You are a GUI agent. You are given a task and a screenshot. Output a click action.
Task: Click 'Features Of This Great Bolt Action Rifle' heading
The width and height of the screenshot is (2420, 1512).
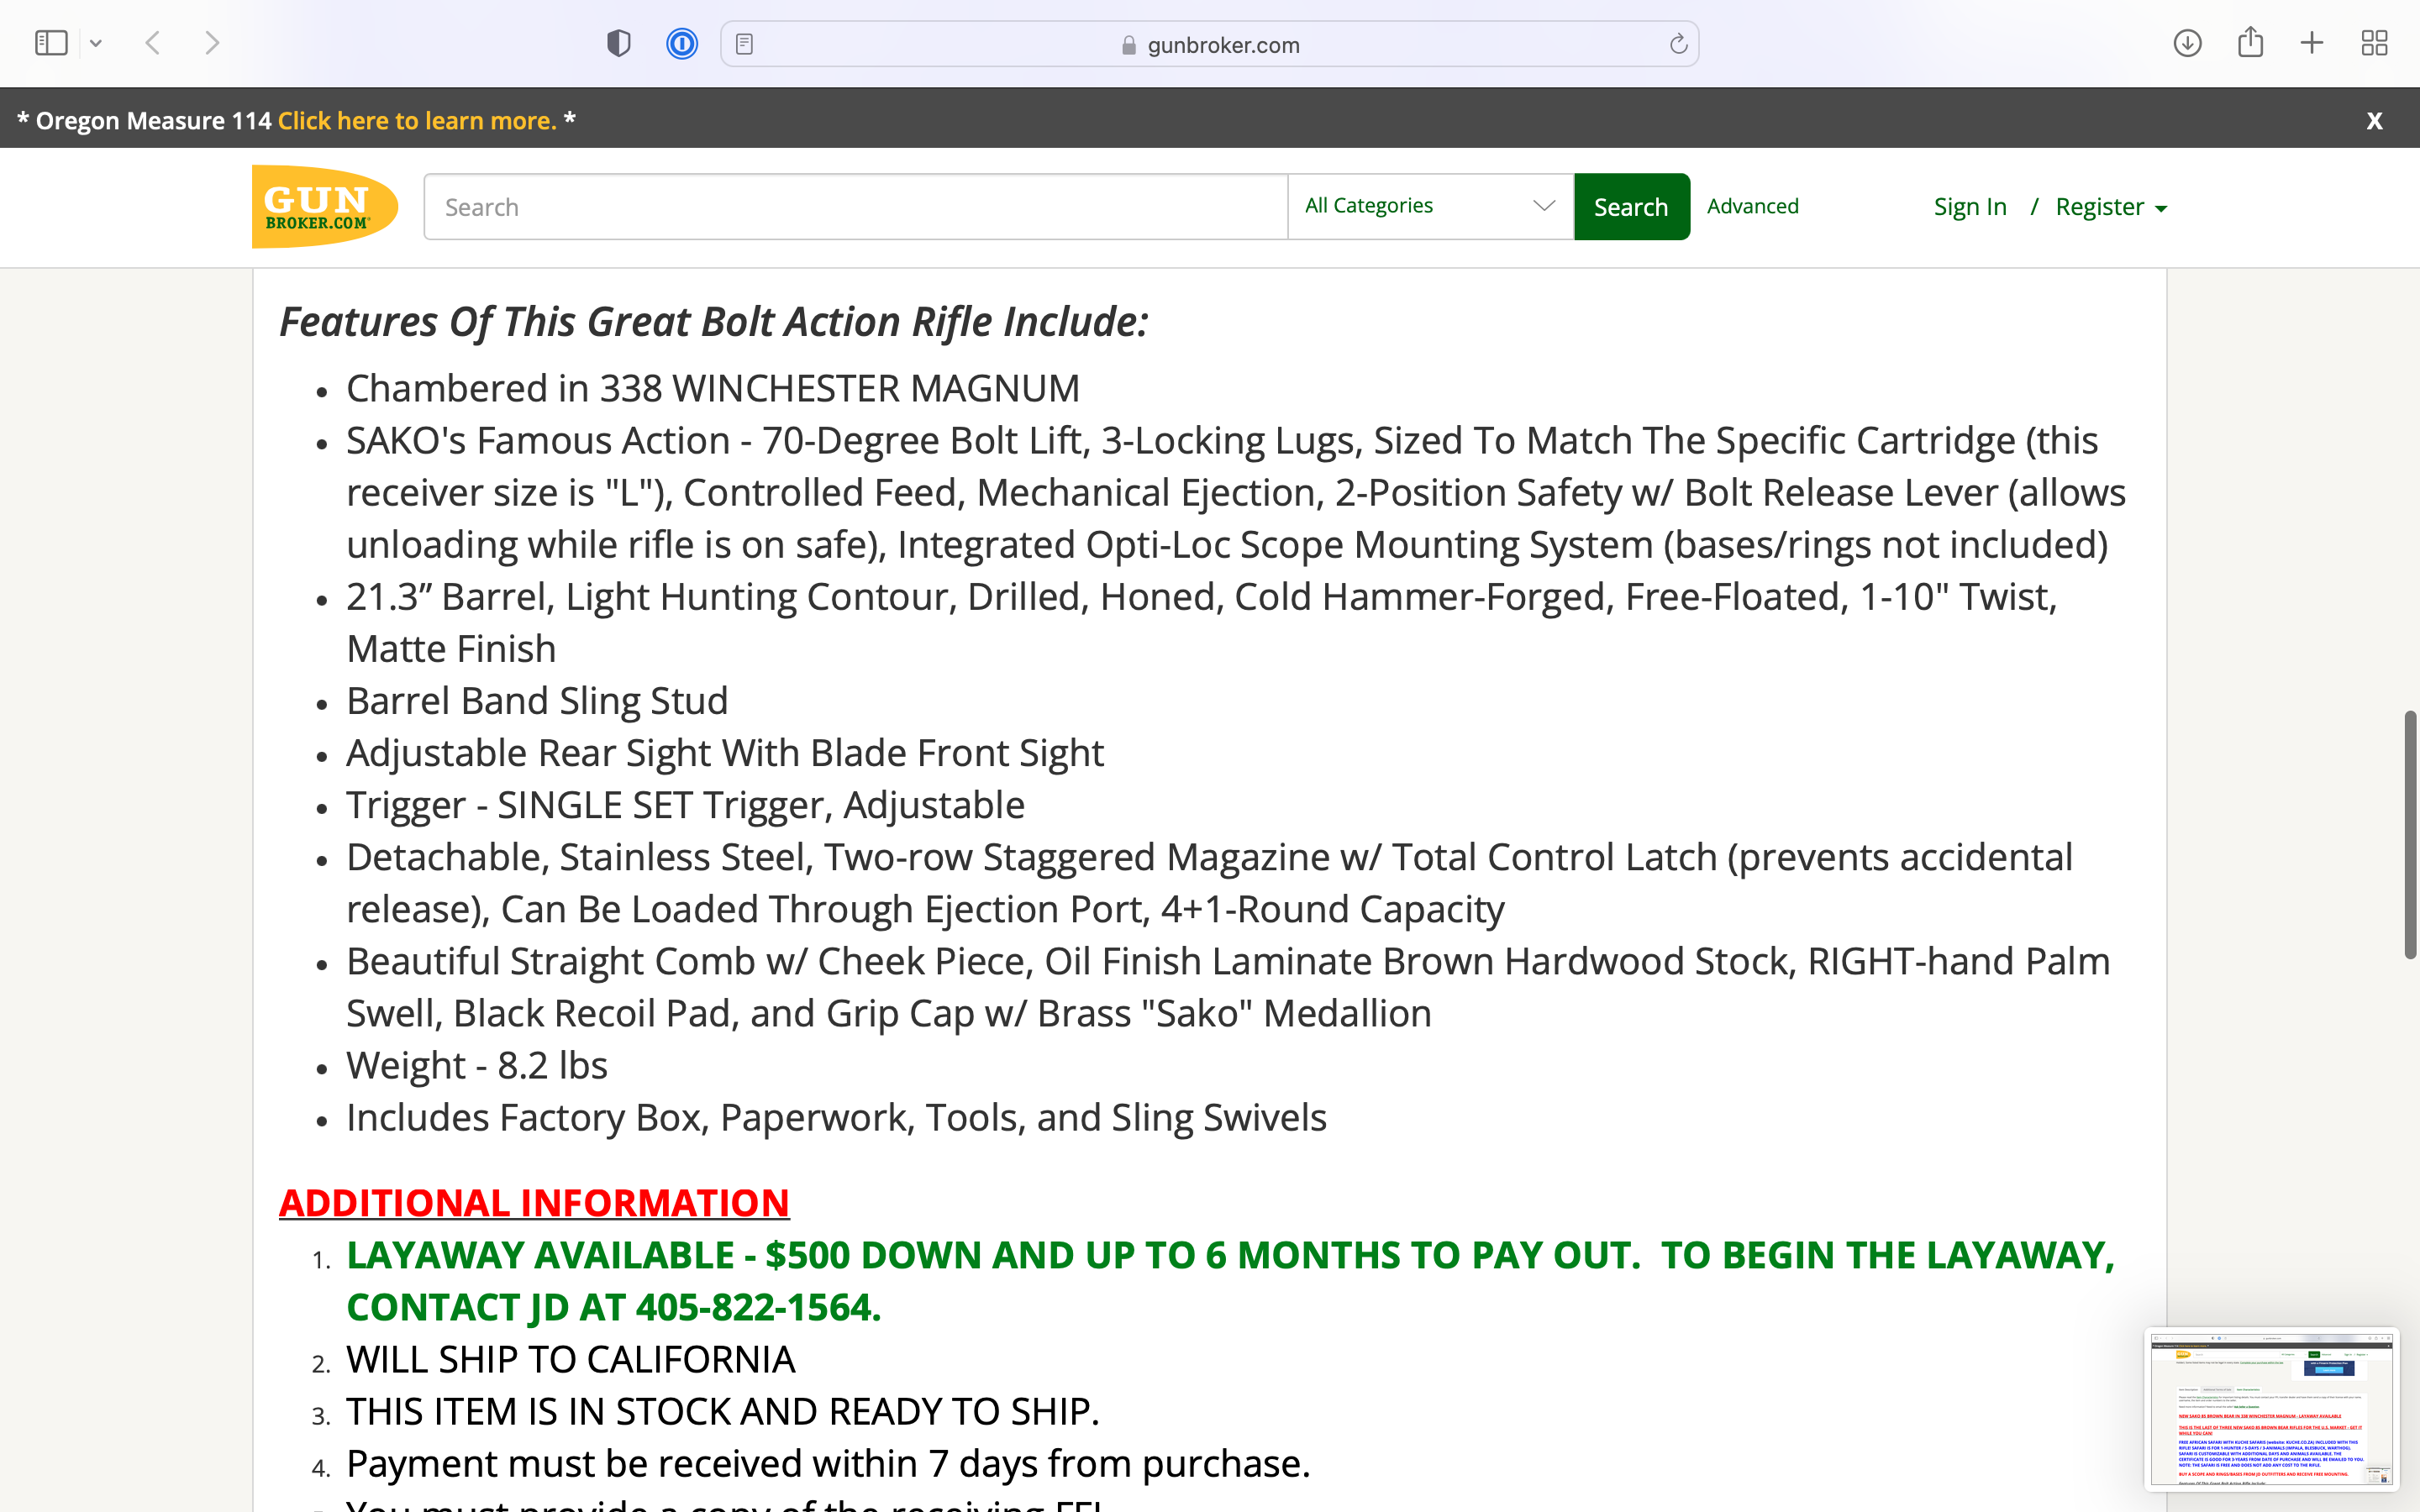tap(713, 322)
